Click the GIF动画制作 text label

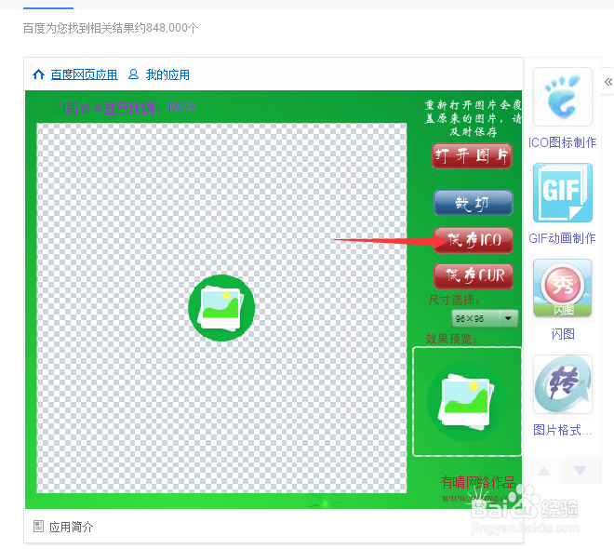pos(563,238)
